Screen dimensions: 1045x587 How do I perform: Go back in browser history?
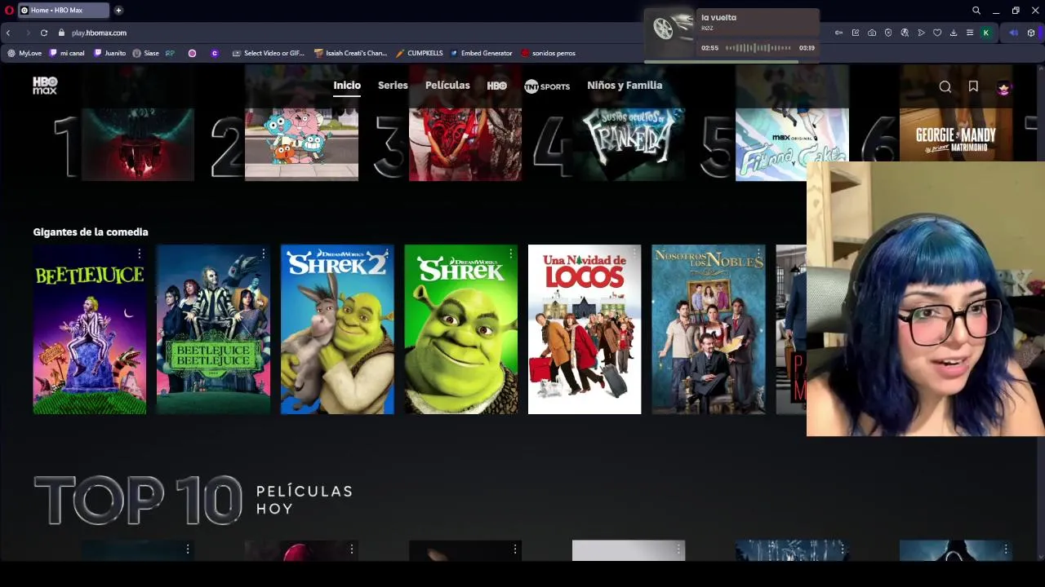(x=8, y=33)
